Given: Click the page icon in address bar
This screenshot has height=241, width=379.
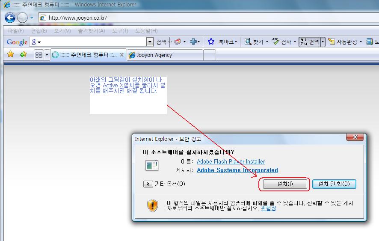Looking at the screenshot, I should 43,18.
